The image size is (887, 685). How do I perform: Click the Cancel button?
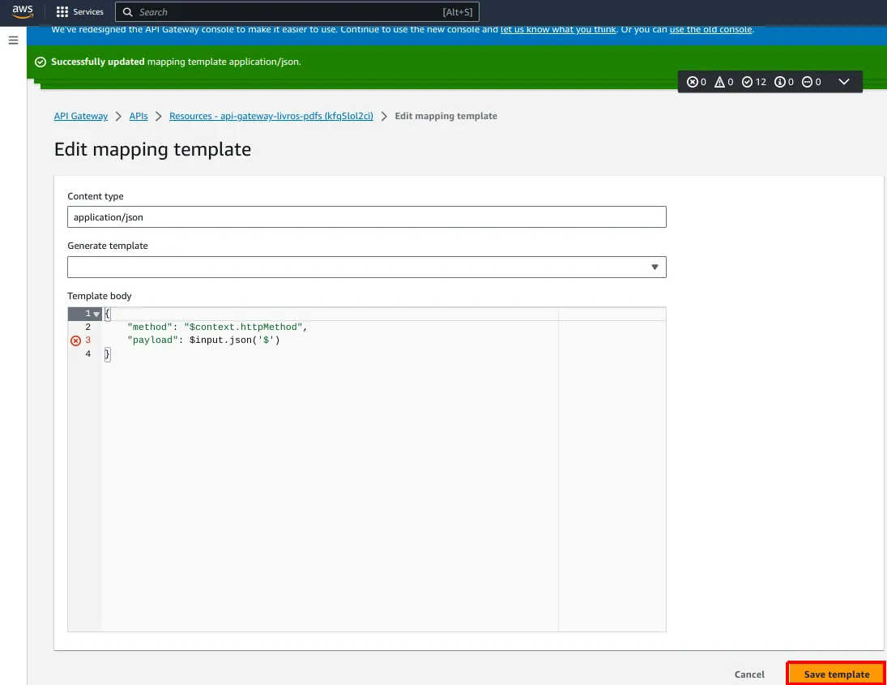pyautogui.click(x=749, y=674)
